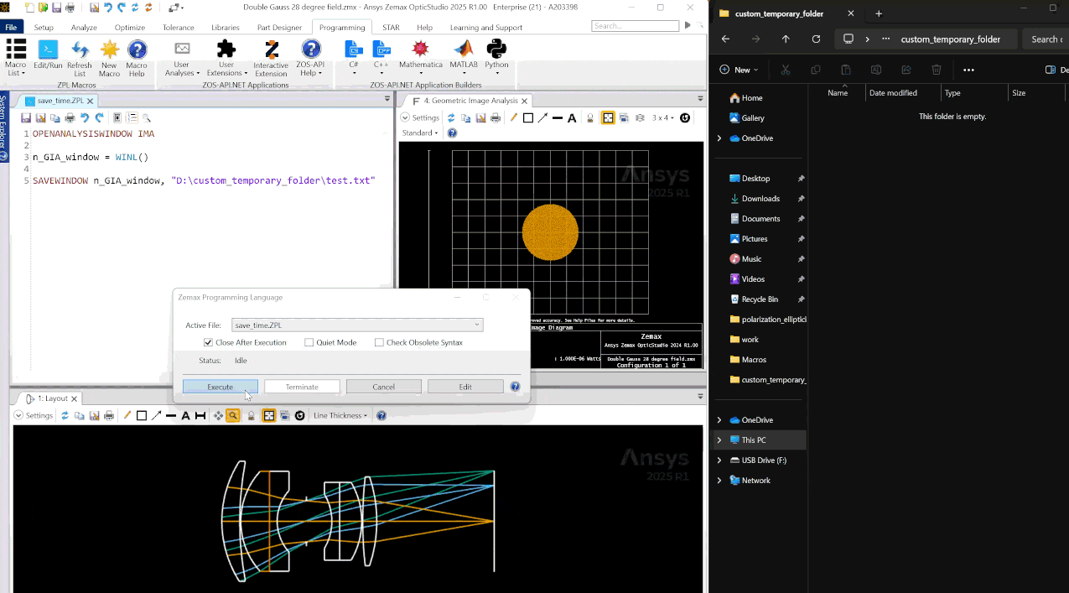
Task: Click help icon in Zemax Programming Language dialog
Action: (515, 387)
